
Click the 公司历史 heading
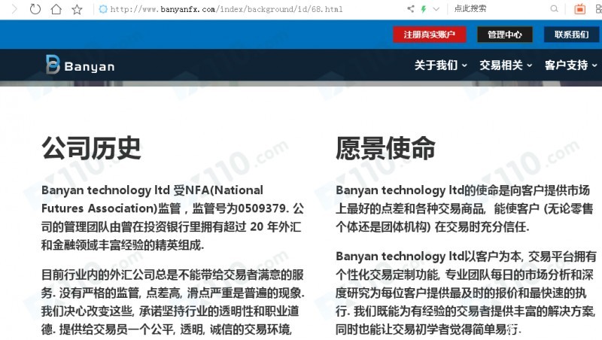[x=91, y=148]
